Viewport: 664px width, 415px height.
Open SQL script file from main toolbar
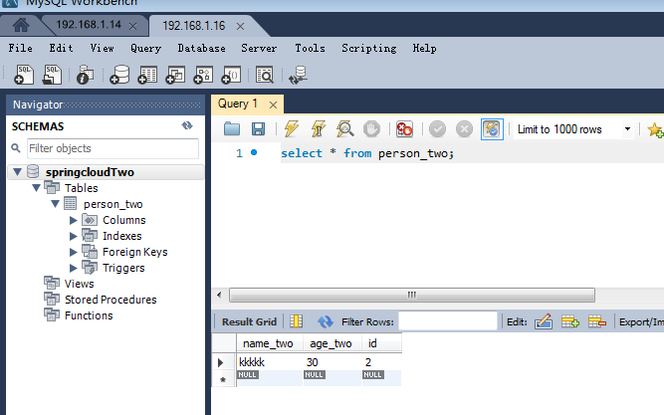click(52, 75)
